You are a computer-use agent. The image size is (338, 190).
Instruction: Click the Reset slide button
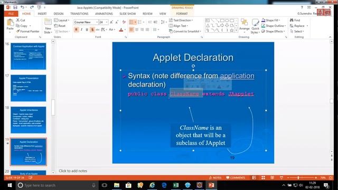click(x=60, y=26)
